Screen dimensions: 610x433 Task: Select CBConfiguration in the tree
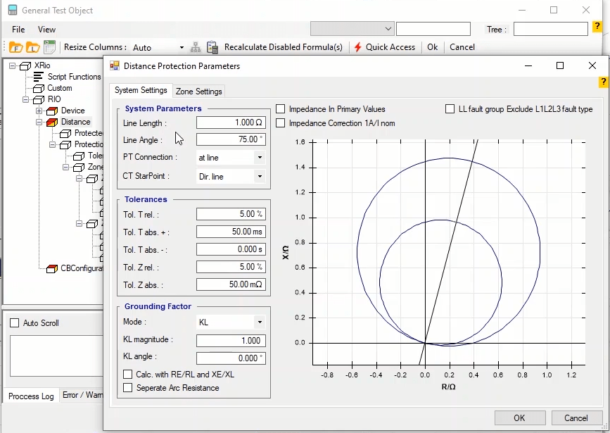(x=82, y=268)
